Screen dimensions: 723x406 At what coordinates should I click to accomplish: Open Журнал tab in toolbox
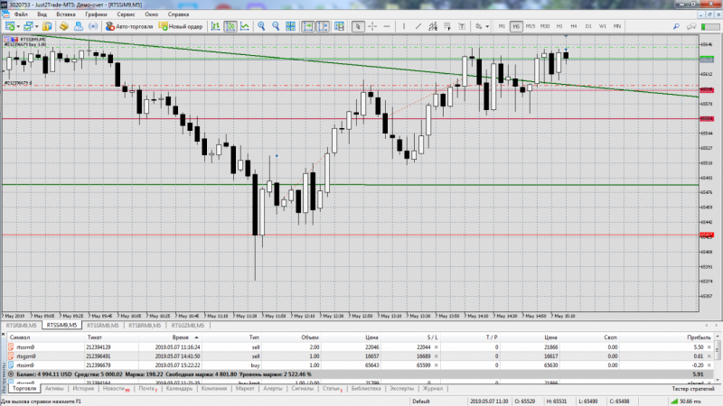(x=433, y=389)
